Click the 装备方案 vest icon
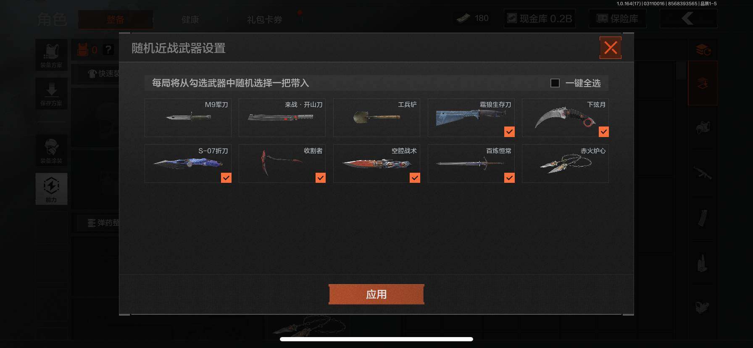This screenshot has width=753, height=348. tap(51, 55)
